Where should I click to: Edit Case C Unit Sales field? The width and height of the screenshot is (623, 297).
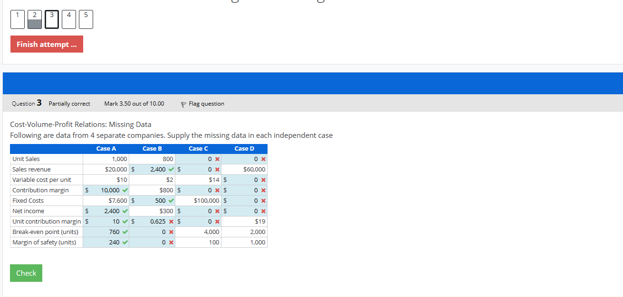tap(198, 159)
